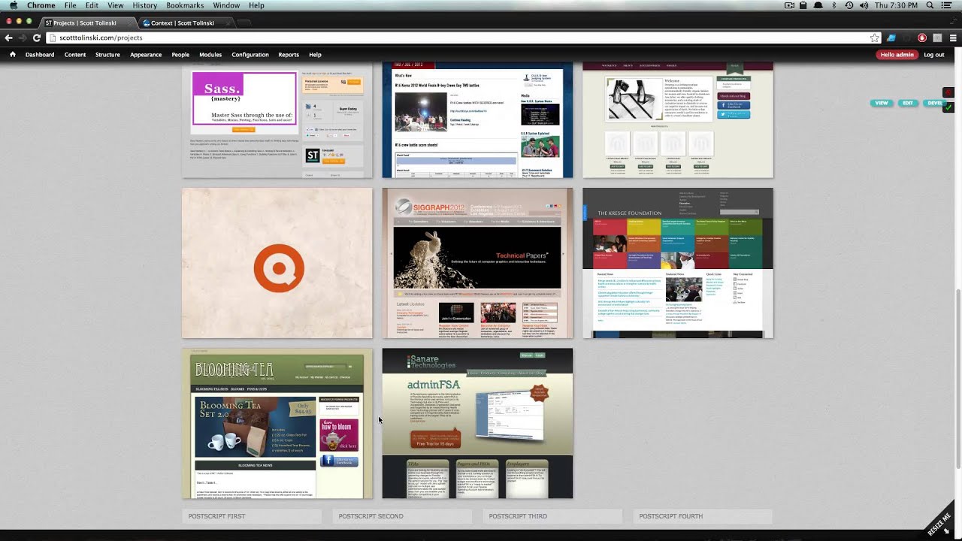Open a new browser tab

pyautogui.click(x=246, y=23)
